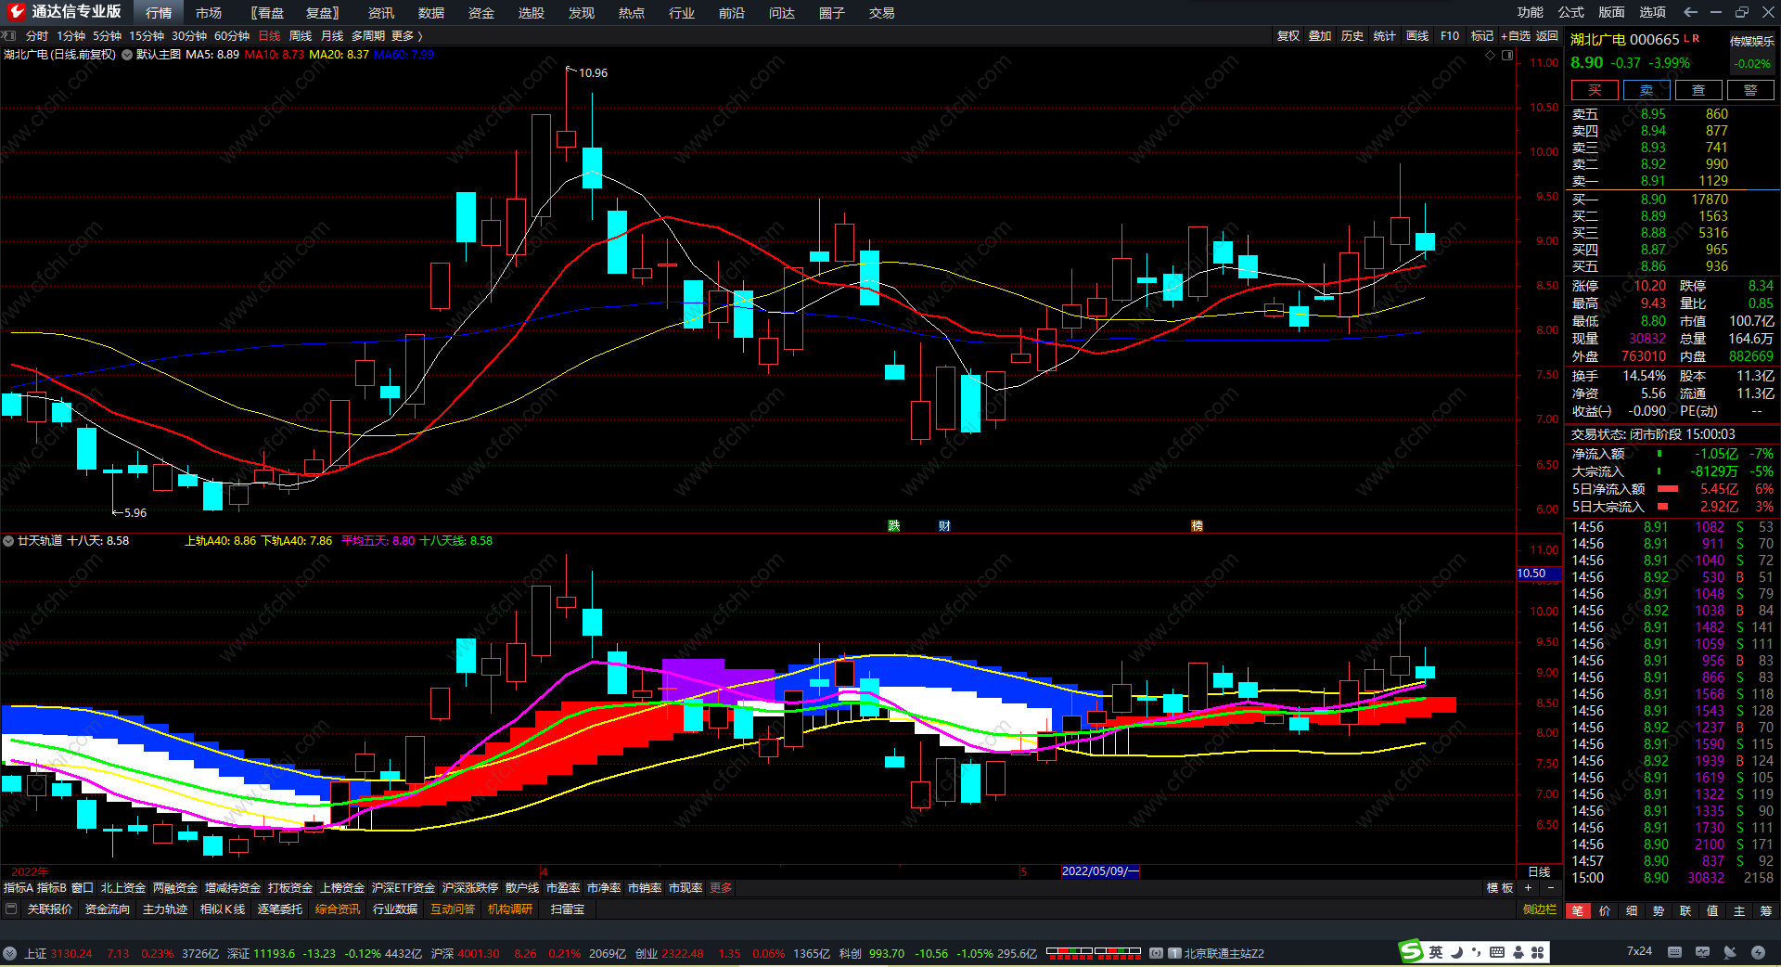The image size is (1781, 967).
Task: Open the 资讯 menu
Action: pyautogui.click(x=381, y=13)
